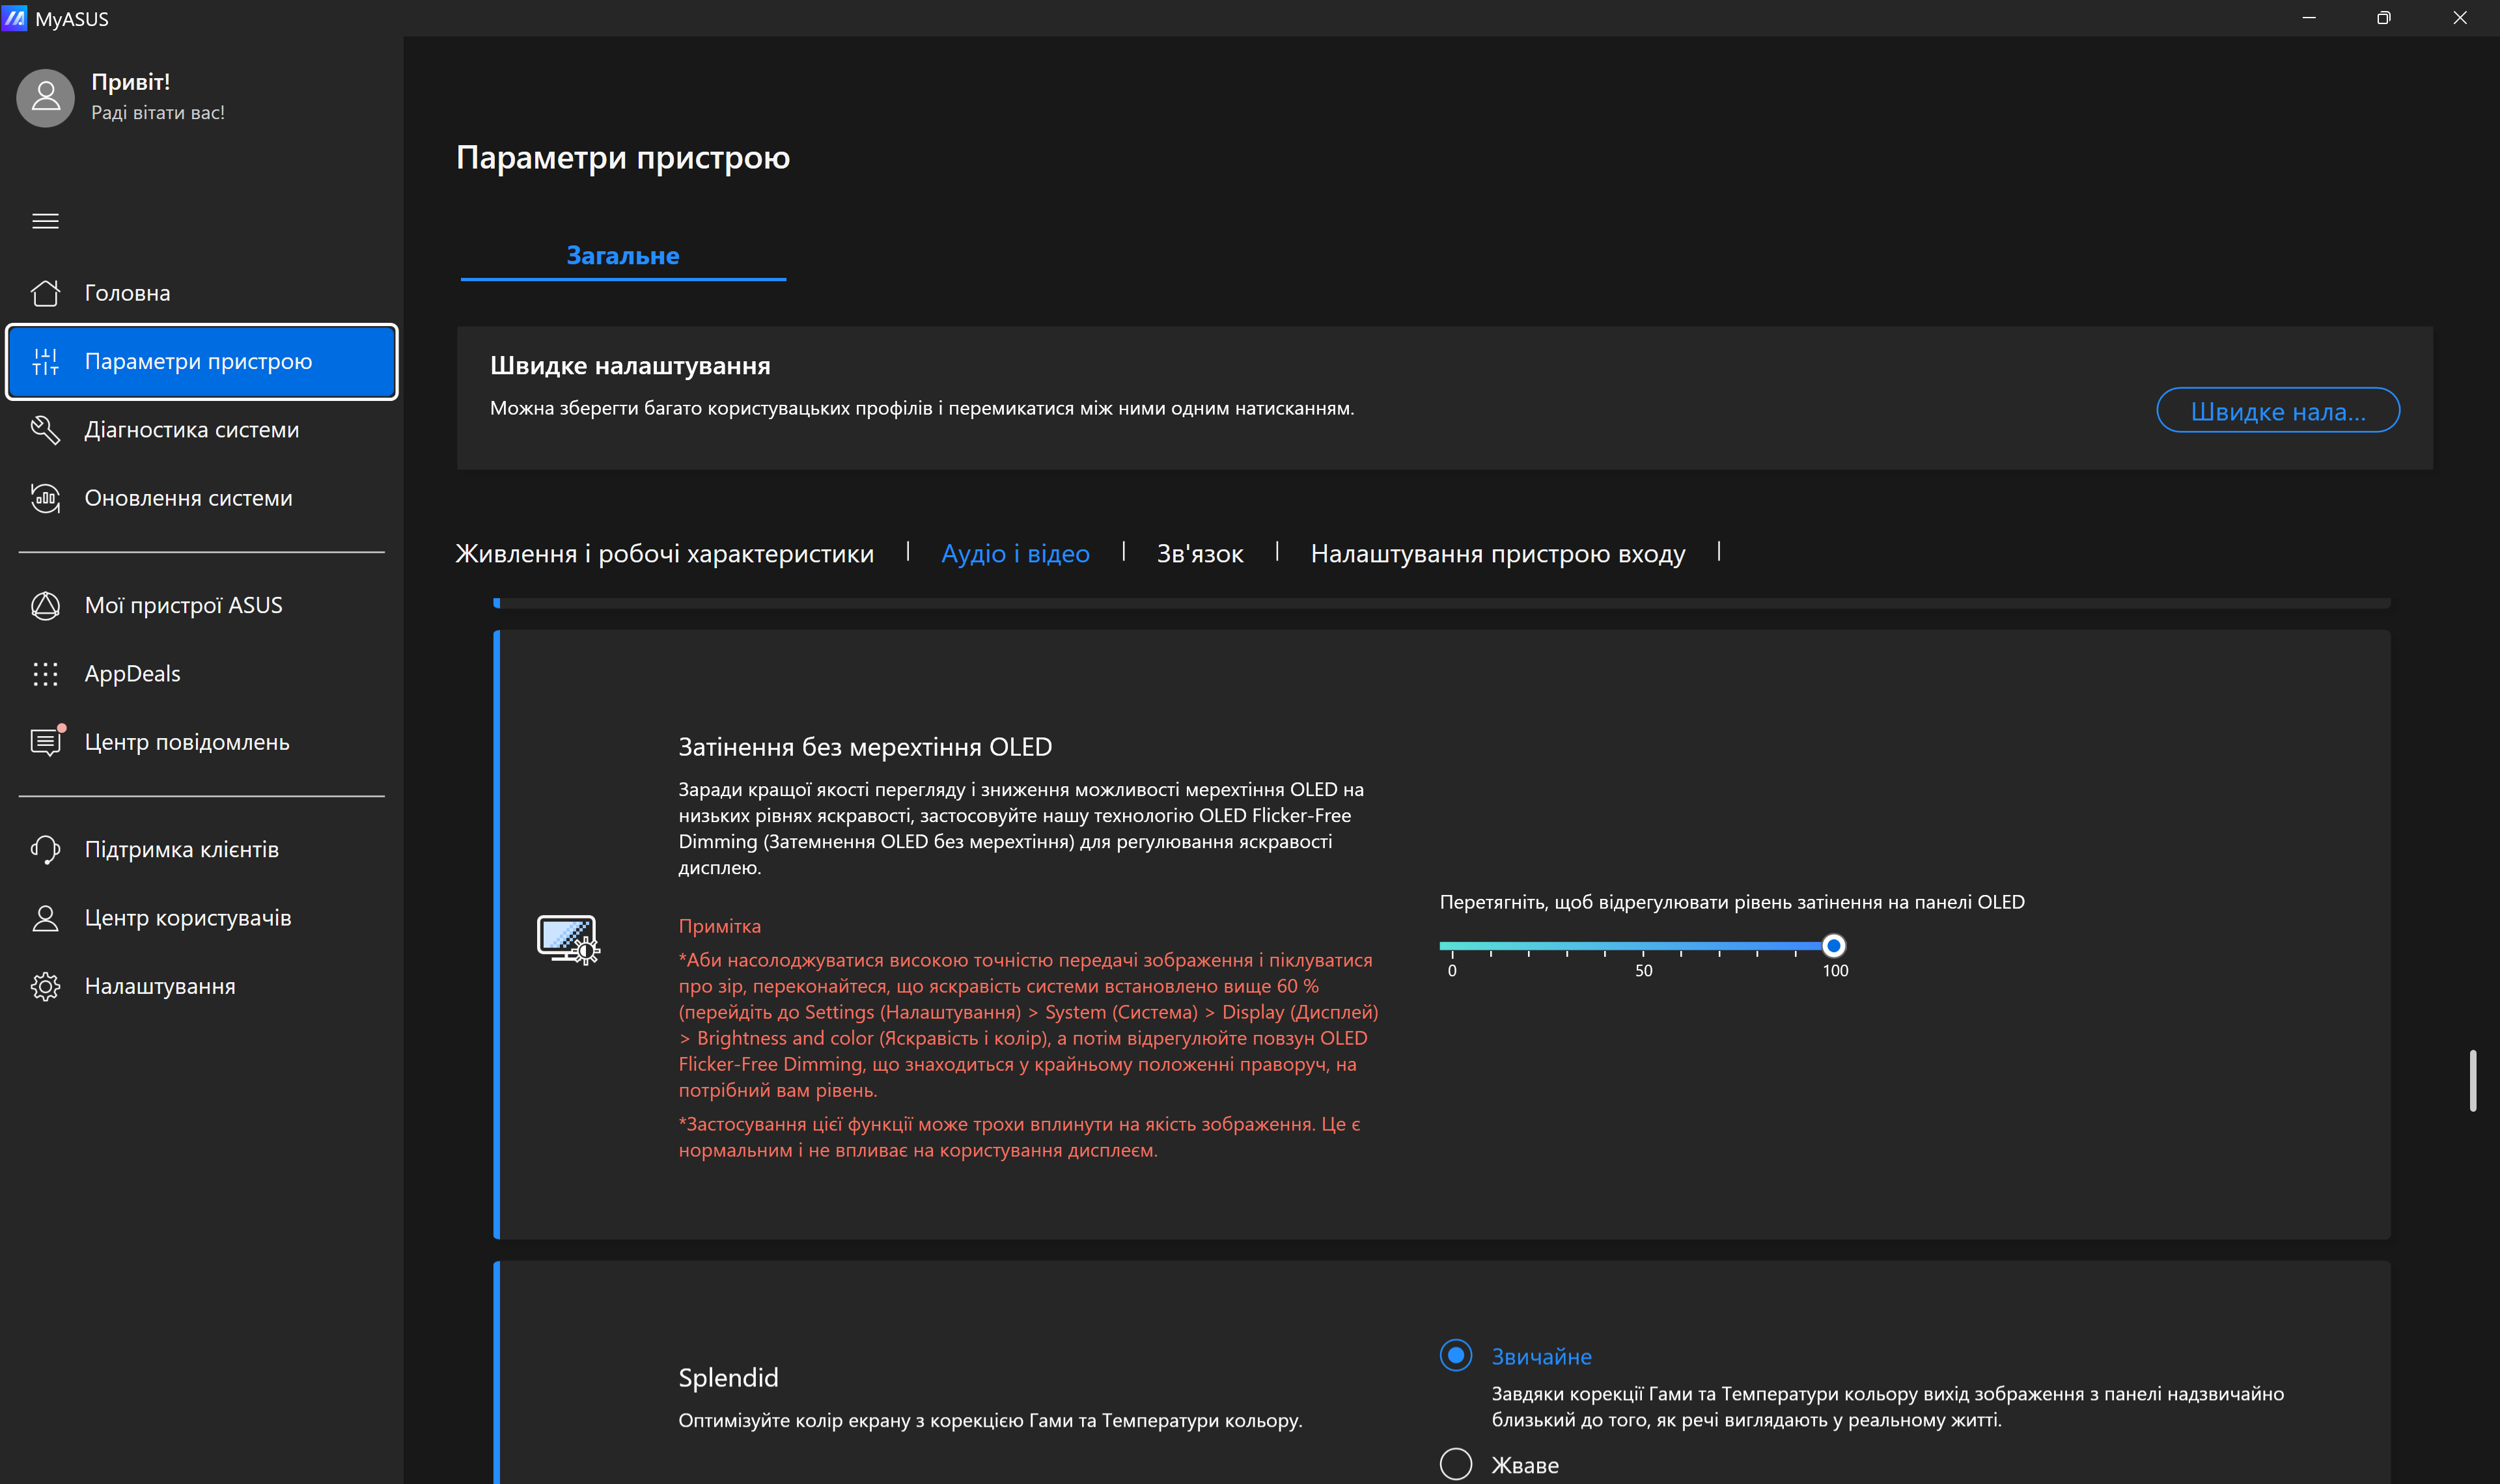This screenshot has height=1484, width=2500.
Task: Click the OLED flicker-free dimming monitor icon
Action: pos(567,939)
